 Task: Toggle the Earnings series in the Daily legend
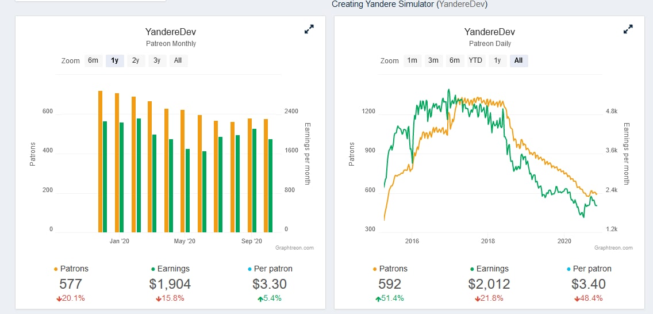pos(489,269)
